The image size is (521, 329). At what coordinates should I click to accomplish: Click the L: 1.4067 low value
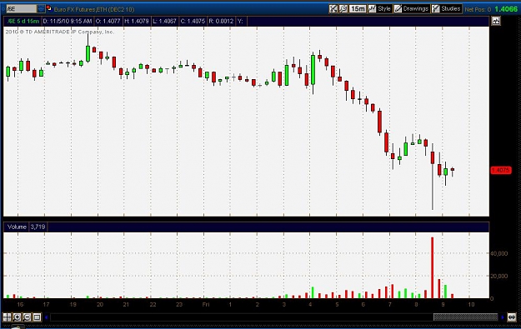[x=165, y=22]
